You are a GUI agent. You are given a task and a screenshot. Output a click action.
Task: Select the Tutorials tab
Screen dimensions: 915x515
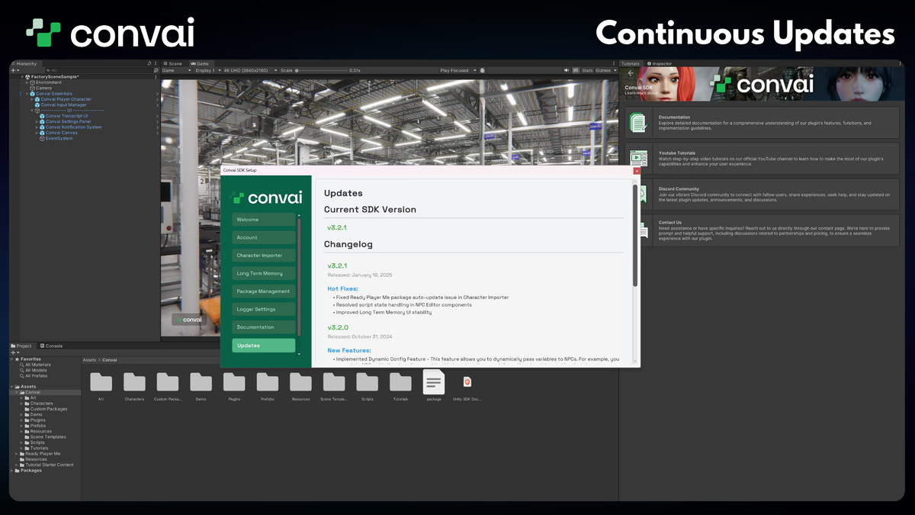pyautogui.click(x=631, y=64)
